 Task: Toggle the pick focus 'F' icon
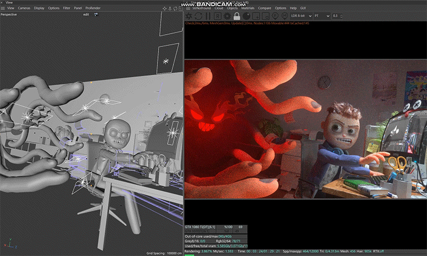275,16
